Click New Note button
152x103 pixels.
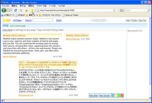coord(94,96)
